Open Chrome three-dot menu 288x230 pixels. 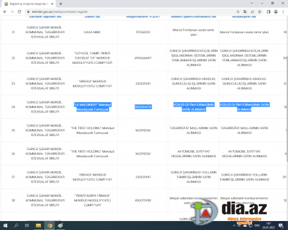click(x=283, y=11)
